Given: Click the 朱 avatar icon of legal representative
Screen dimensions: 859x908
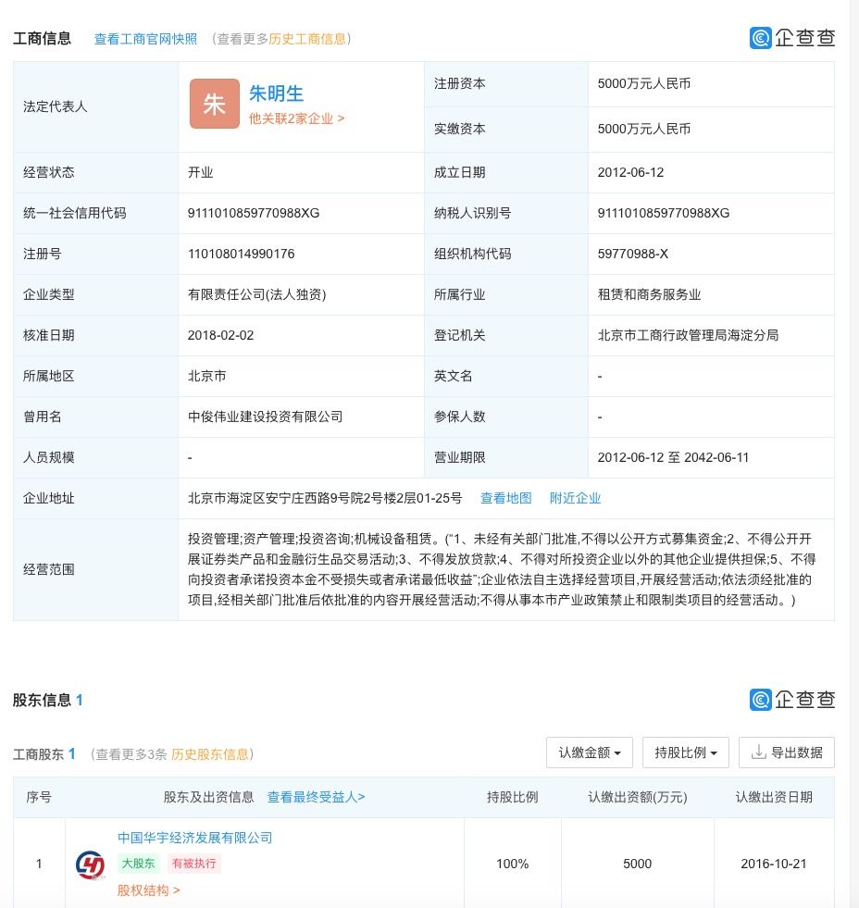Looking at the screenshot, I should [x=215, y=104].
